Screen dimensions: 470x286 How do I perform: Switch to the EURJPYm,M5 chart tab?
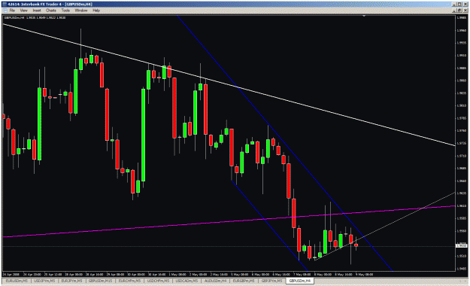[71, 281]
